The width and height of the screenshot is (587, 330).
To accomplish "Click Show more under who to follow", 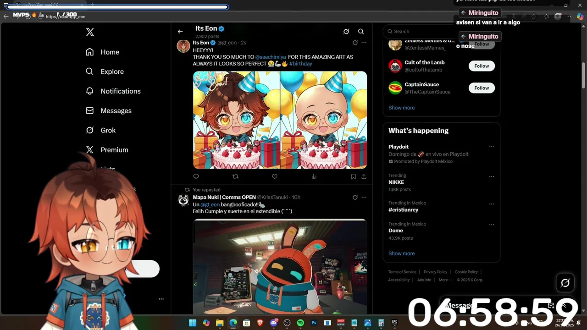I will click(x=401, y=108).
